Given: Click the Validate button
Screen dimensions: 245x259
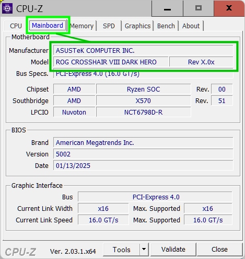Looking at the screenshot, I should click(173, 250).
